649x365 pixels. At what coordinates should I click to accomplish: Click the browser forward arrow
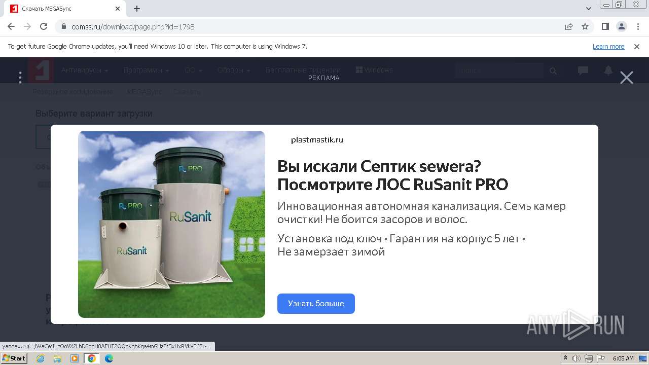pyautogui.click(x=27, y=26)
